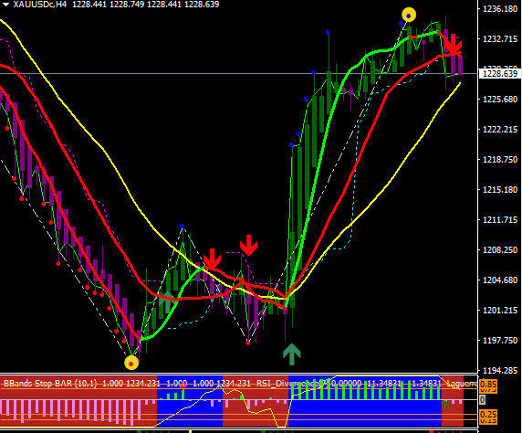Select the yellow circle marker at the chart's highest peak

coord(409,16)
